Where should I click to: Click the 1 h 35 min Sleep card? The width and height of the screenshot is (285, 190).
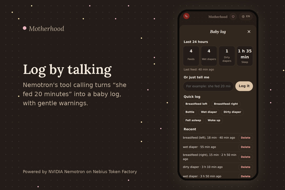coord(245,56)
